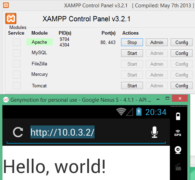
Task: Click the Apache PID 4304
Action: coord(64,45)
